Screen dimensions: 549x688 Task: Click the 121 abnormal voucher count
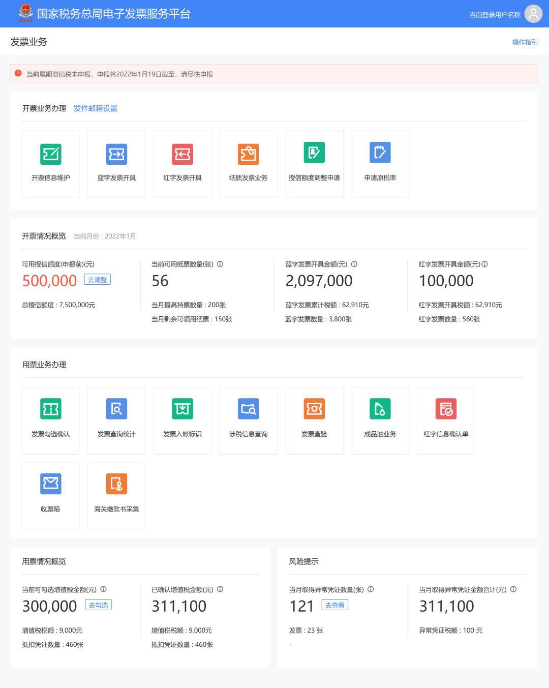click(302, 606)
